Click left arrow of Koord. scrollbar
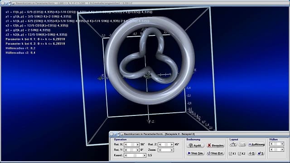The image size is (290, 163). pyautogui.click(x=126, y=155)
